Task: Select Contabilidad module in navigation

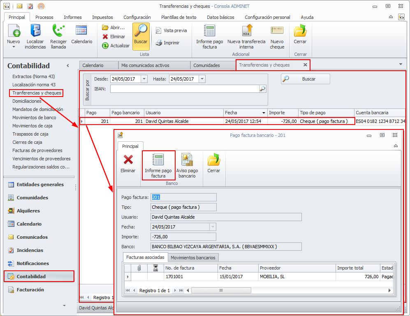Action: 39,277
